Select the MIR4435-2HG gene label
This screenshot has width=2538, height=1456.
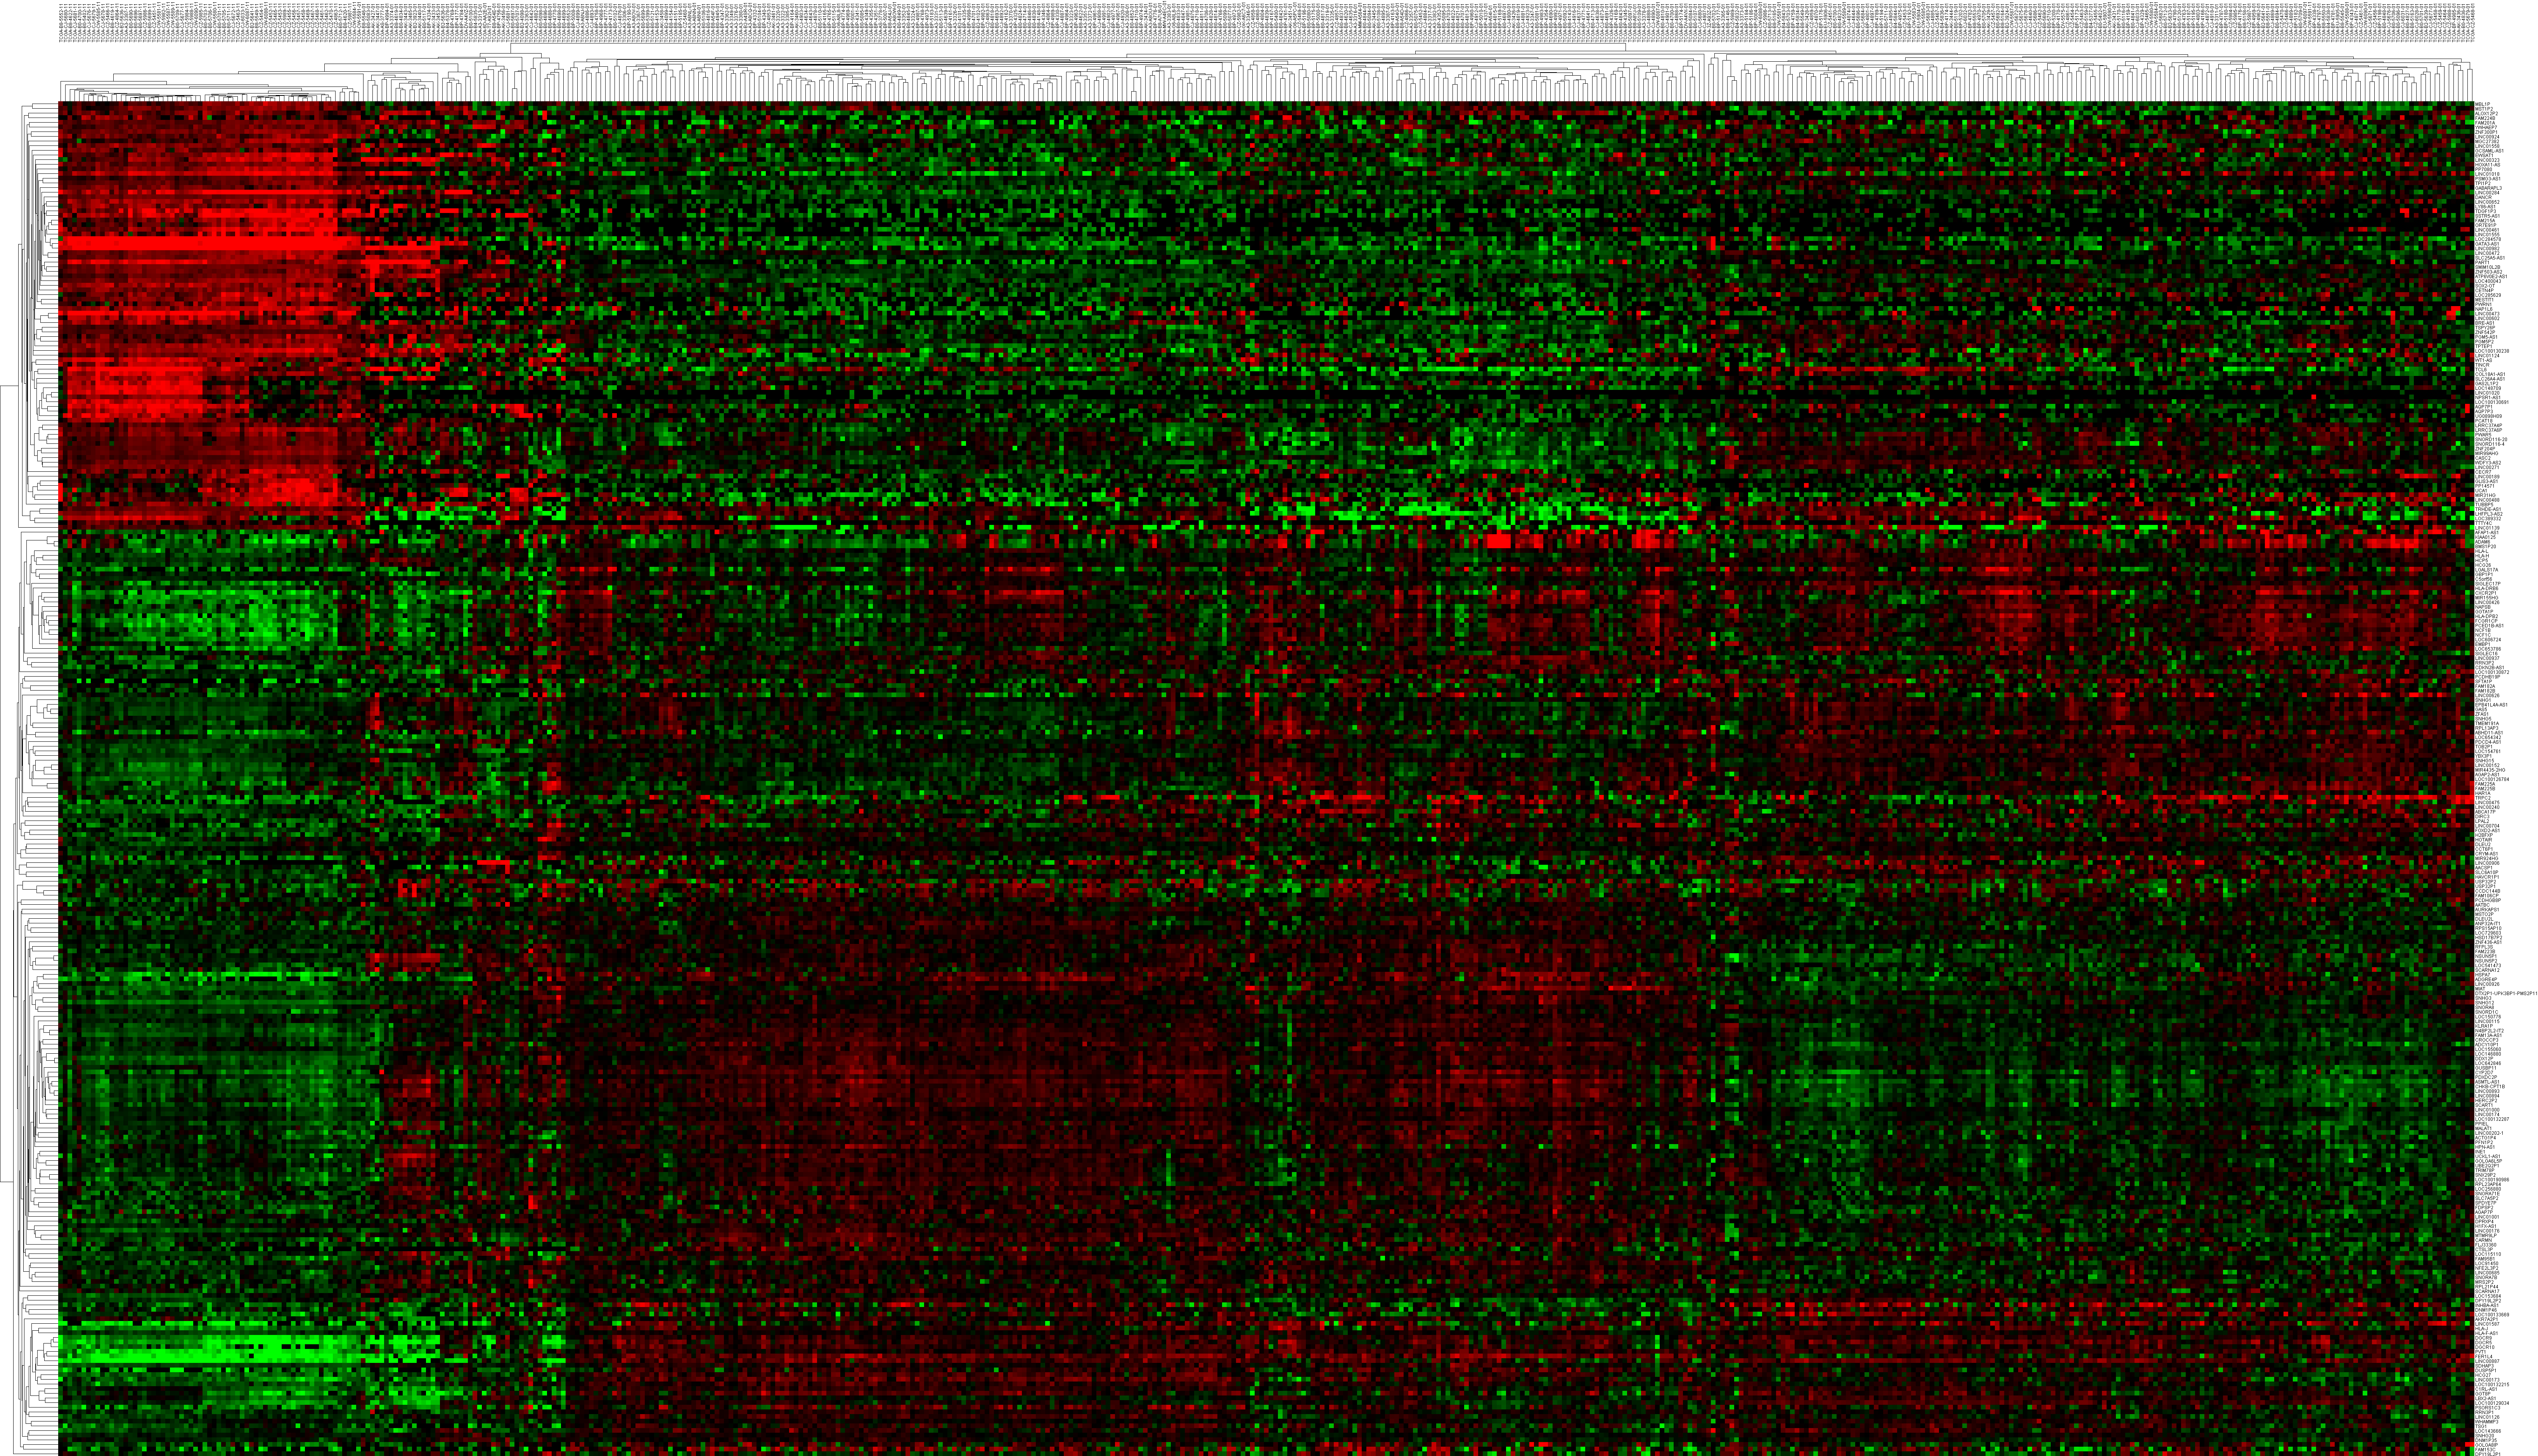click(x=2490, y=770)
